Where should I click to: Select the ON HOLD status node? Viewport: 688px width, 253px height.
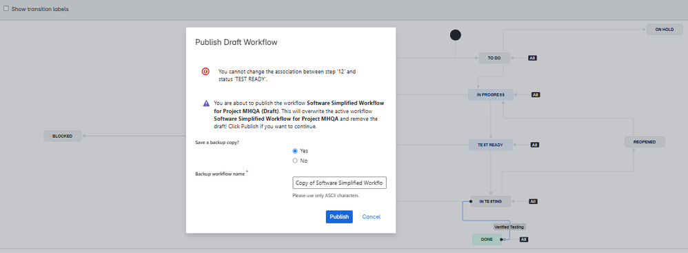click(665, 30)
